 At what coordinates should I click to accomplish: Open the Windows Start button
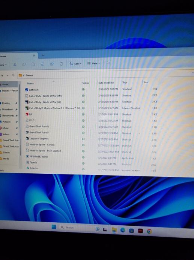pos(54,227)
